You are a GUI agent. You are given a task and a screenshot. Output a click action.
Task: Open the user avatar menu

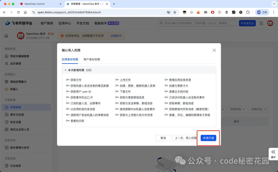pyautogui.click(x=270, y=23)
